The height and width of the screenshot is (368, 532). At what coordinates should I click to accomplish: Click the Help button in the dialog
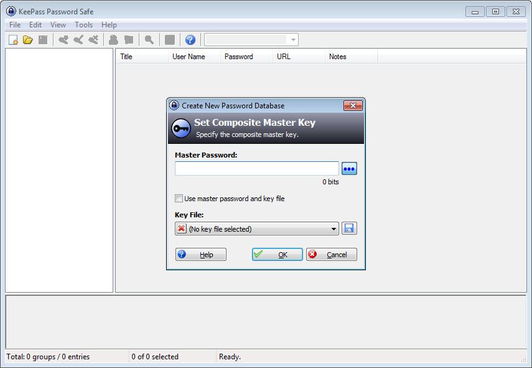click(x=201, y=255)
